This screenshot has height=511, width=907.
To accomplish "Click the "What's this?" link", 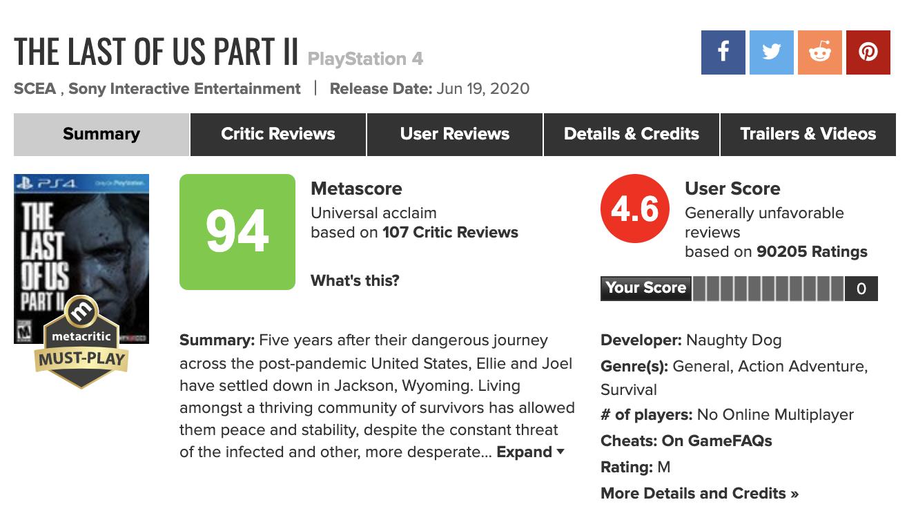I will click(355, 280).
